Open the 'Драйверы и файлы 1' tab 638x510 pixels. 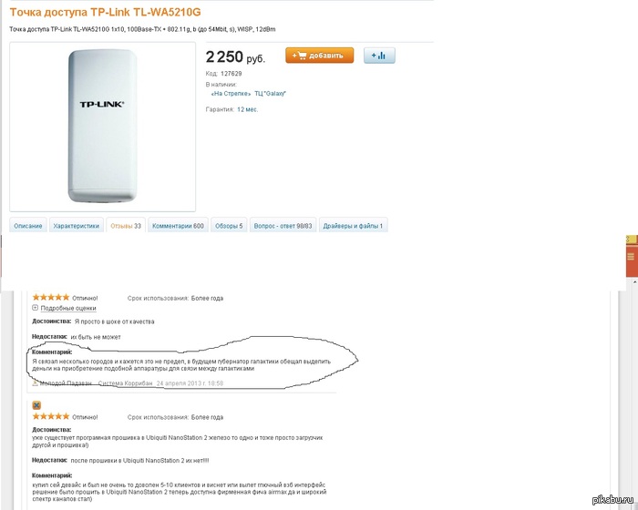(x=354, y=226)
